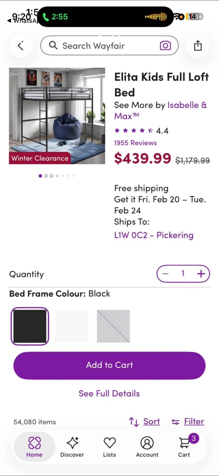Open the Filter options
Screen dimensions: 219x476
[188, 421]
